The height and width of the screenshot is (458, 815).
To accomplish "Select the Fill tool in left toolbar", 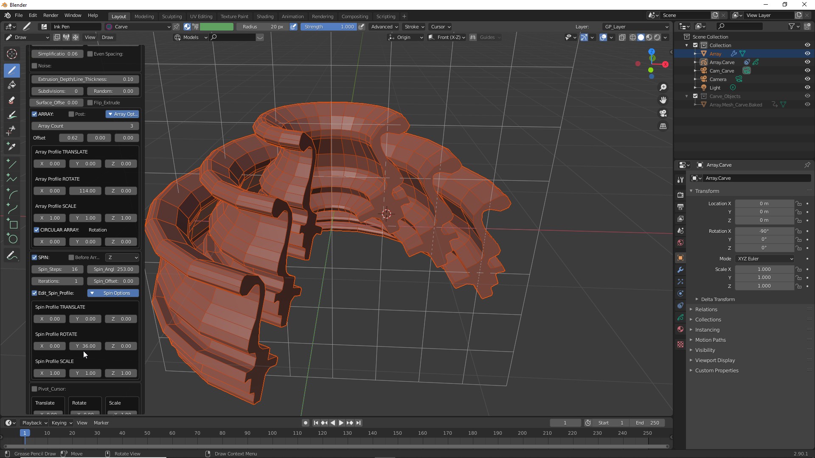I will tap(12, 85).
